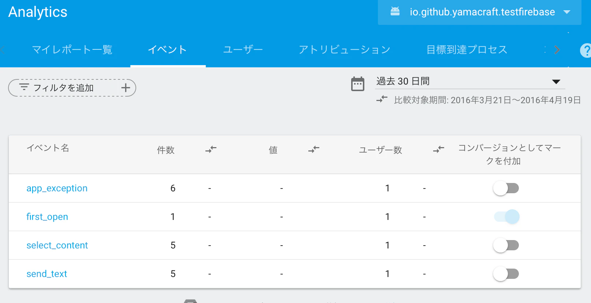Click the Analytics page title

coord(38,12)
